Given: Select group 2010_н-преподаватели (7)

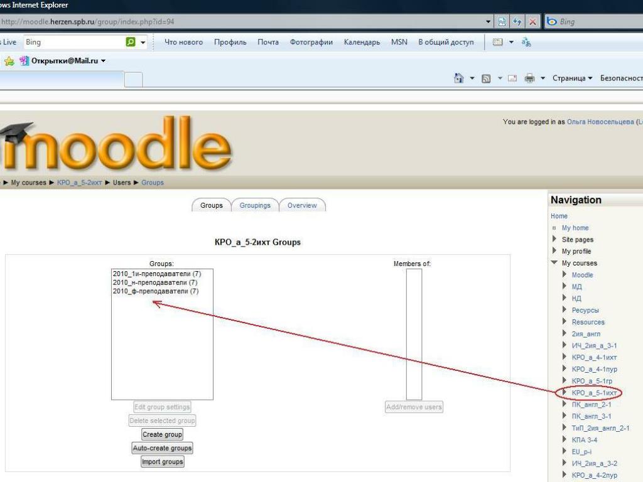Looking at the screenshot, I should coord(155,282).
